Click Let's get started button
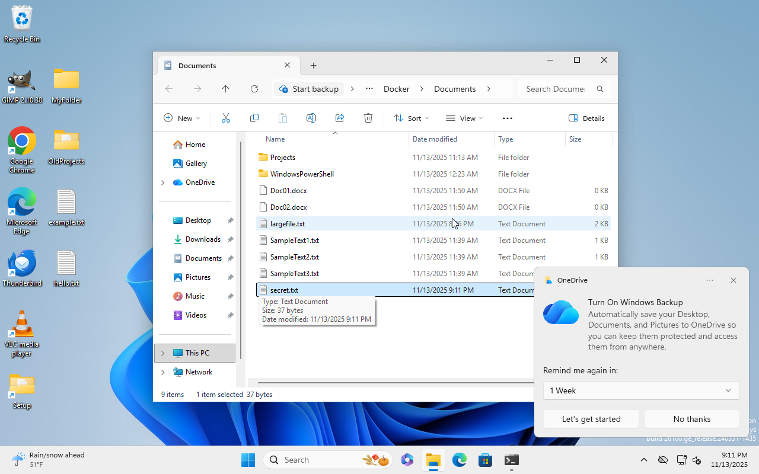The image size is (759, 474). click(x=591, y=419)
